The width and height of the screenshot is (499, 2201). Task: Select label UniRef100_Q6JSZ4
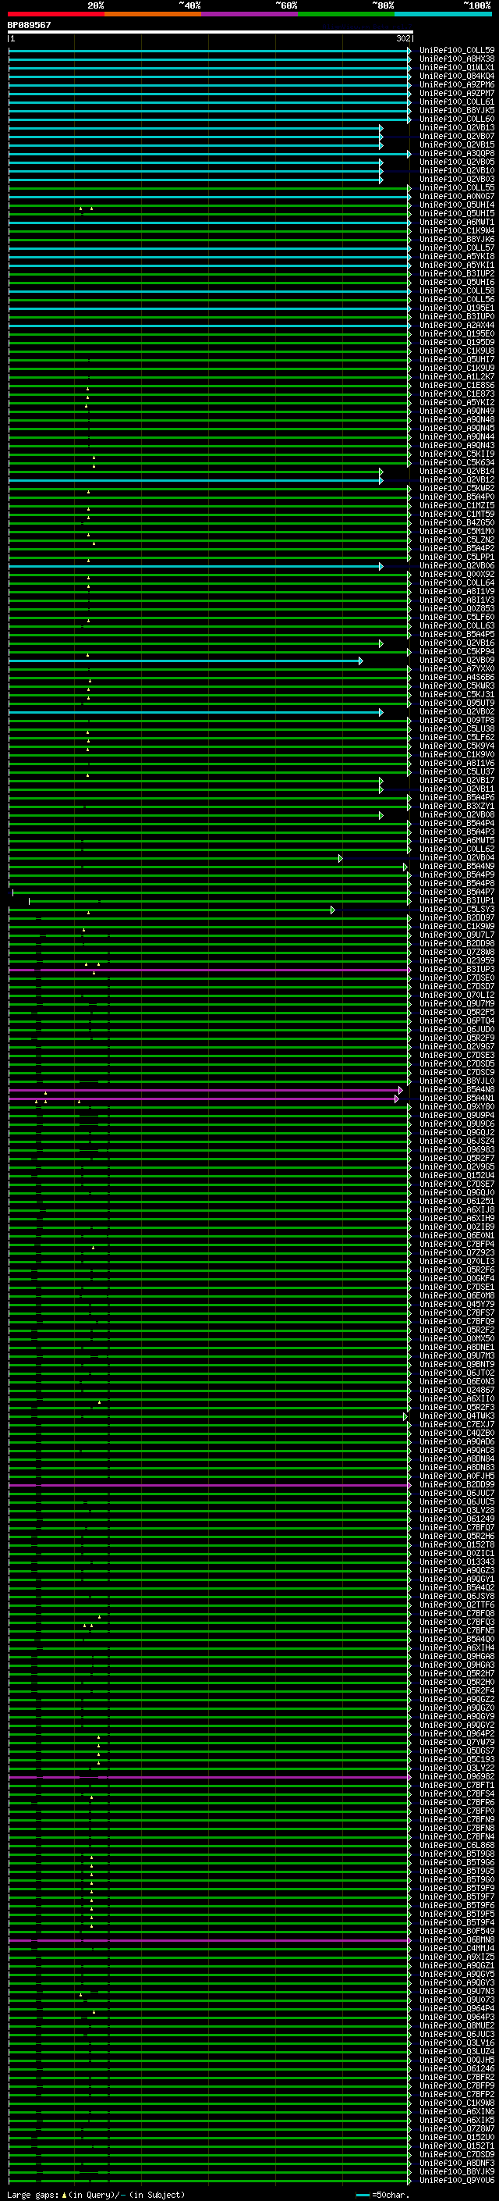(456, 1141)
